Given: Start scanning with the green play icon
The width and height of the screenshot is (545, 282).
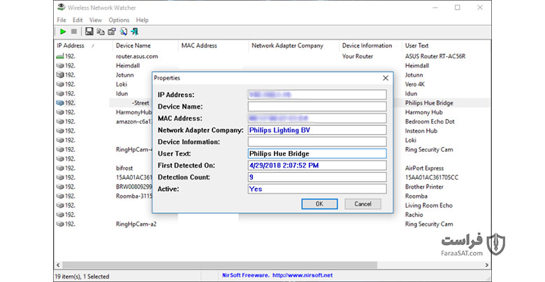Looking at the screenshot, I should pos(63,31).
